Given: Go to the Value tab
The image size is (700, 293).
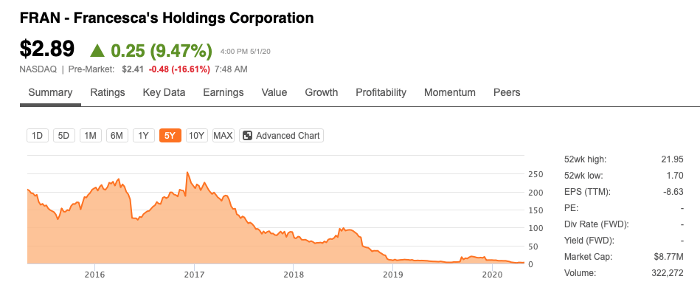Looking at the screenshot, I should point(274,92).
